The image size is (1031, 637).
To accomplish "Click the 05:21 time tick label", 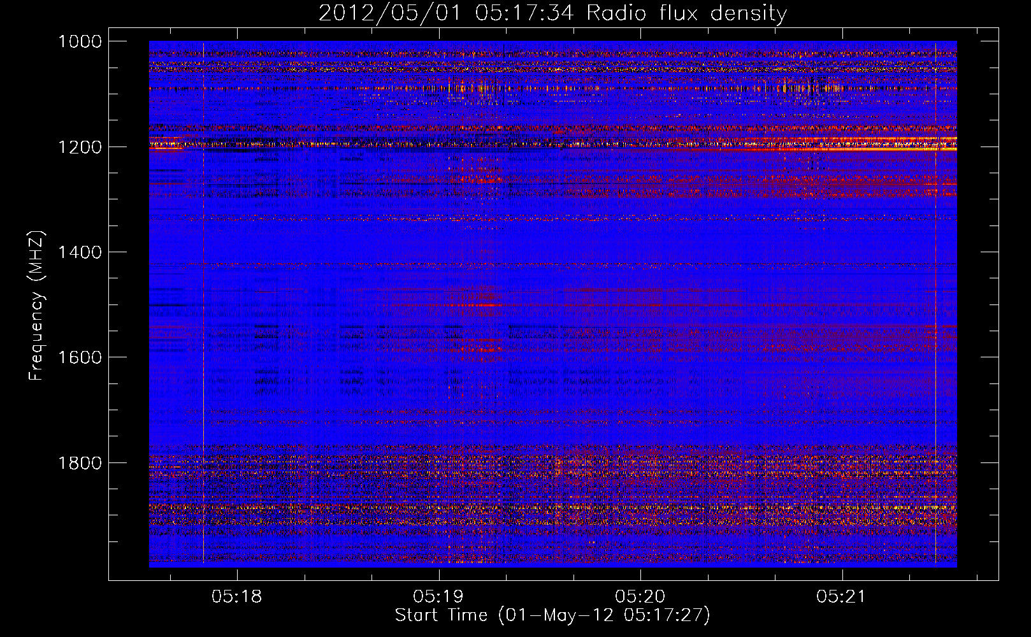I will pyautogui.click(x=842, y=597).
